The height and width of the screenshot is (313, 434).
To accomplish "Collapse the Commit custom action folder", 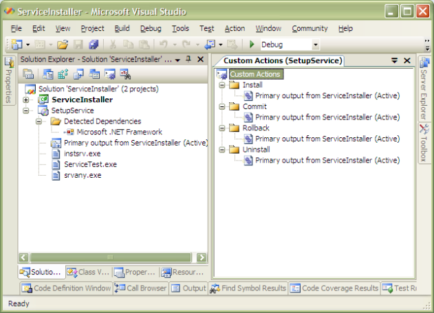I will coord(222,106).
